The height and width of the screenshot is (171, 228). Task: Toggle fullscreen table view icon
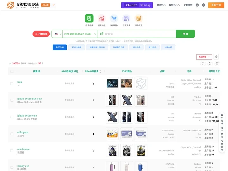210,63
